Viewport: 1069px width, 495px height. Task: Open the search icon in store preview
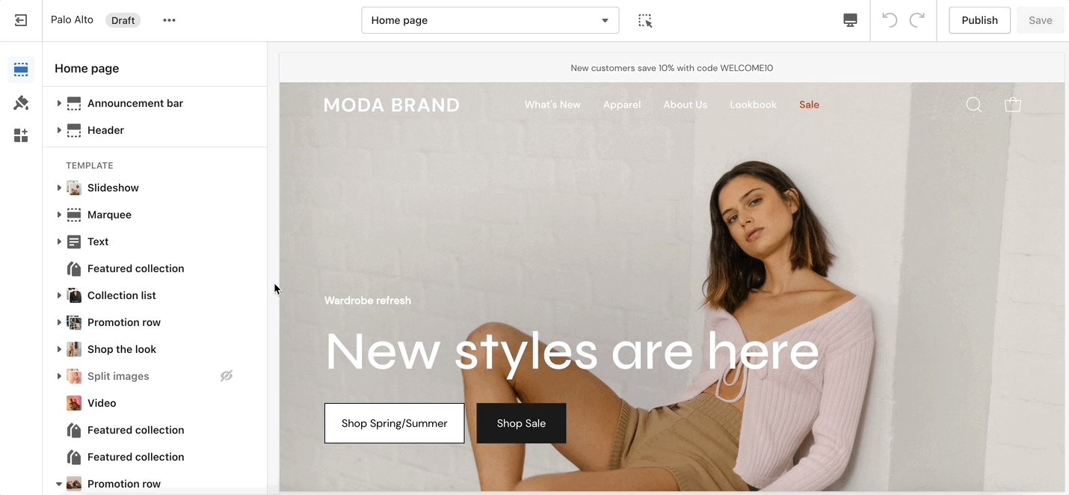click(x=973, y=105)
